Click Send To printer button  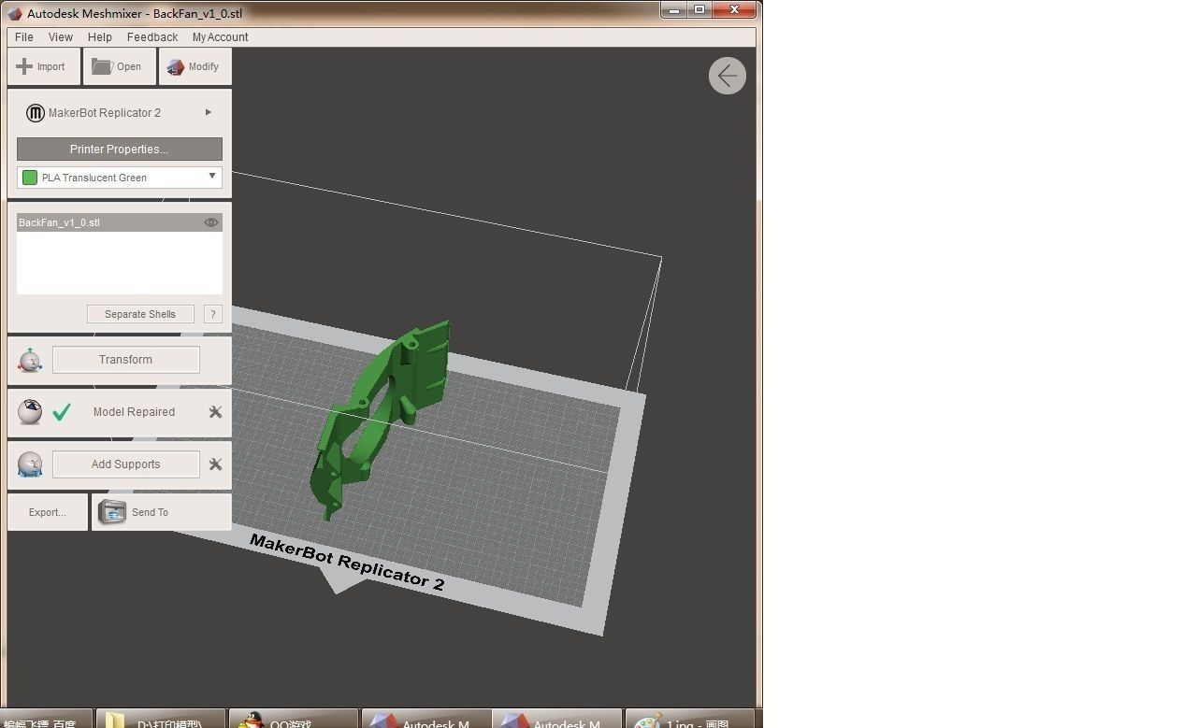tap(161, 512)
